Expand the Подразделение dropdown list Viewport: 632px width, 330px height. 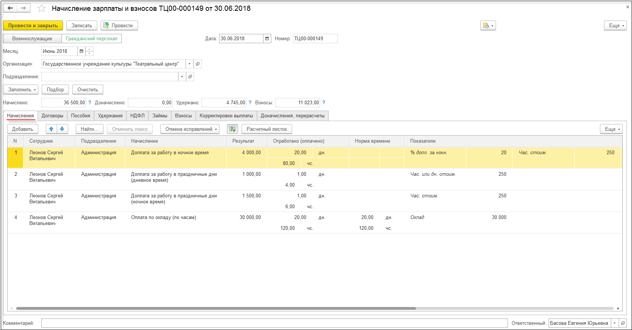tap(182, 77)
